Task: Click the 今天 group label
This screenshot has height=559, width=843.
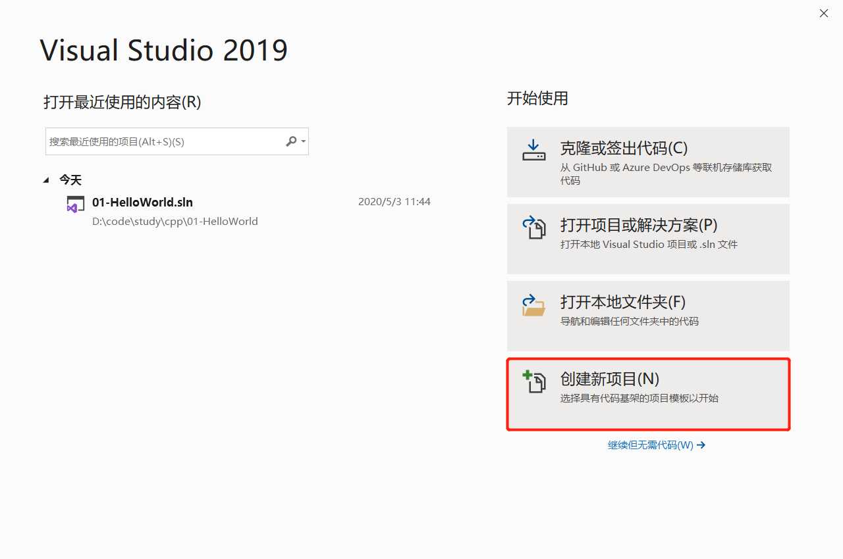Action: tap(70, 180)
